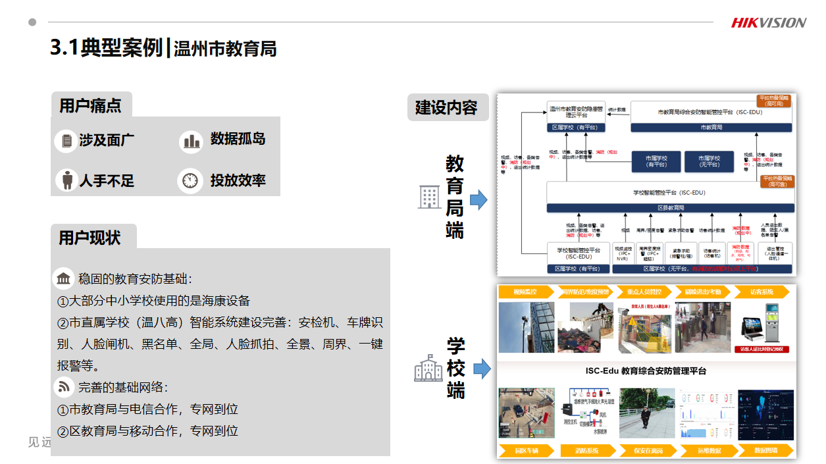Open the operations data dashboard thumbnail
This screenshot has width=826, height=464.
point(706,415)
